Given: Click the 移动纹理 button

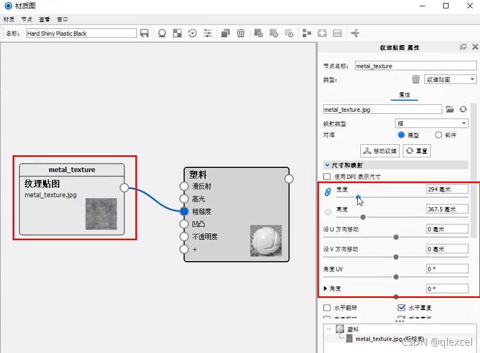Looking at the screenshot, I should (380, 151).
